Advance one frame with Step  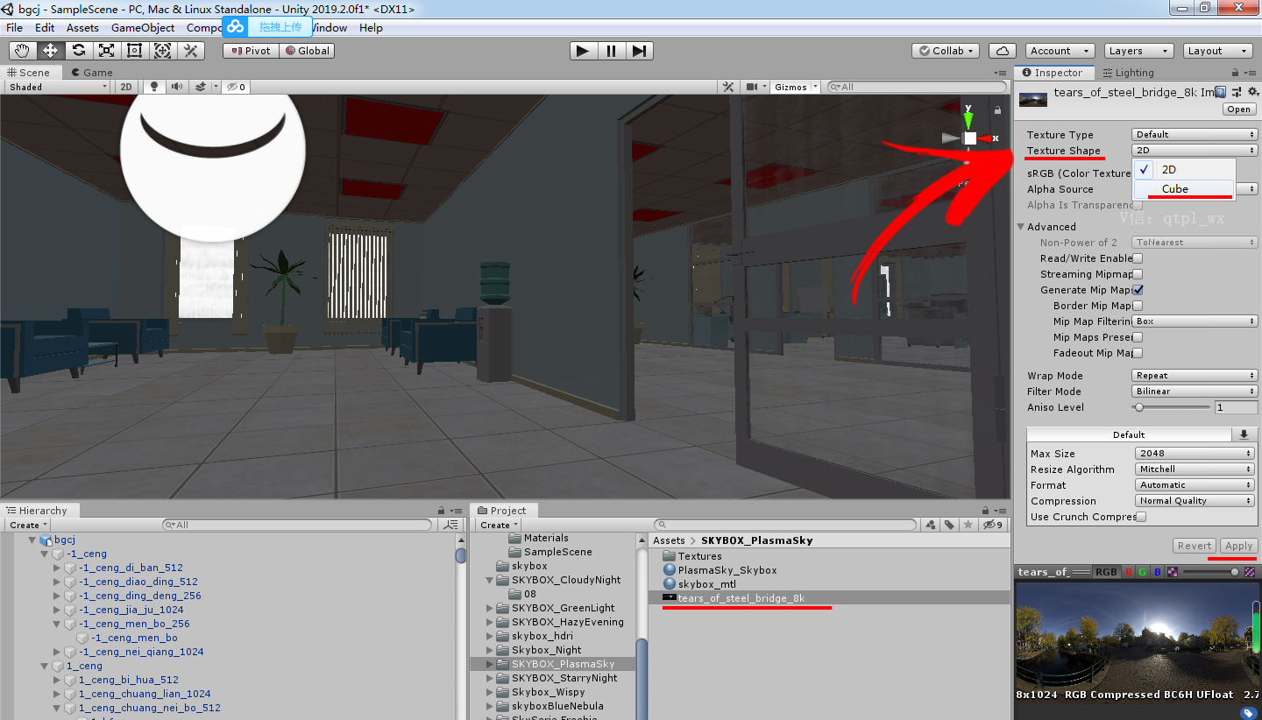coord(639,51)
